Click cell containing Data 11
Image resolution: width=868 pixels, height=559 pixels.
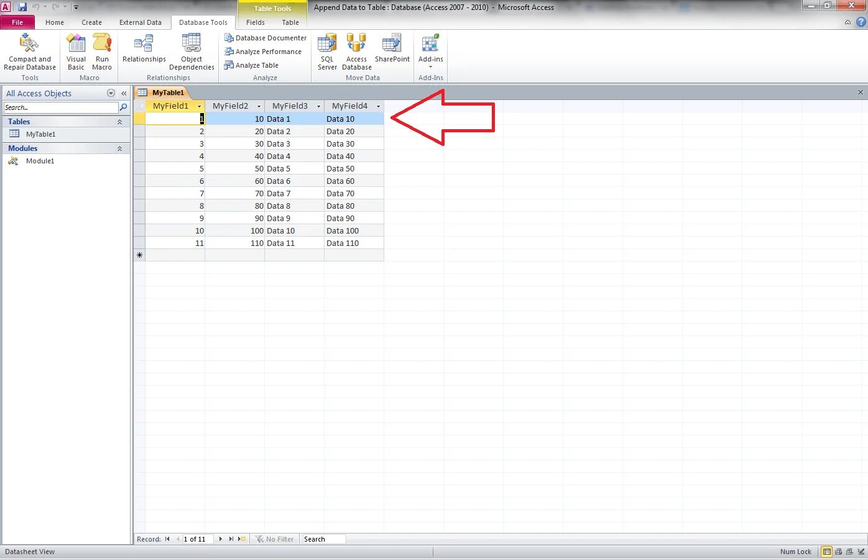click(294, 243)
